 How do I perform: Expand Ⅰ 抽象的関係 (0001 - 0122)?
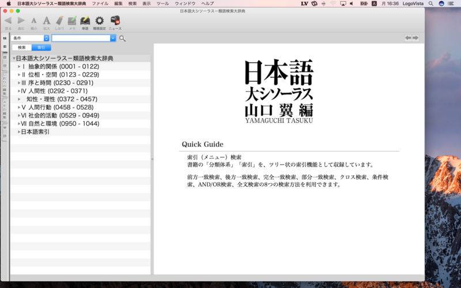pyautogui.click(x=19, y=67)
